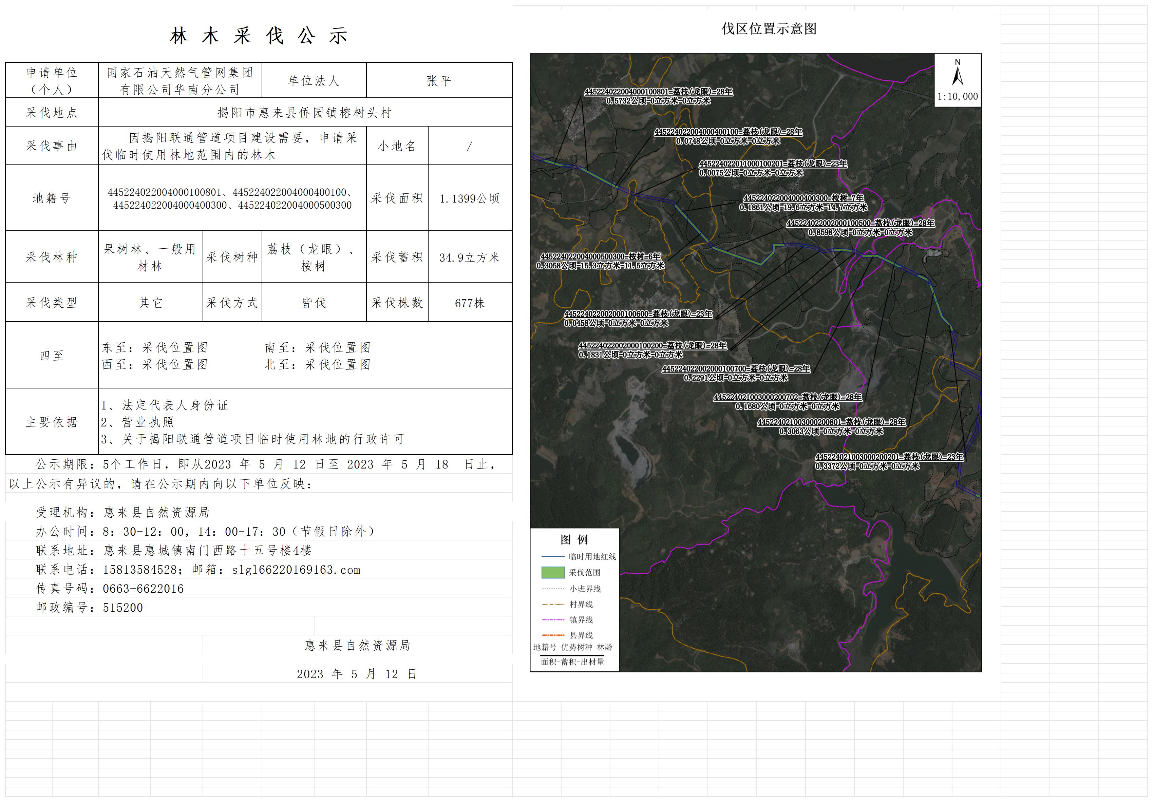Click map label 445224022004000100801 荔枝(龙眼)

click(658, 92)
